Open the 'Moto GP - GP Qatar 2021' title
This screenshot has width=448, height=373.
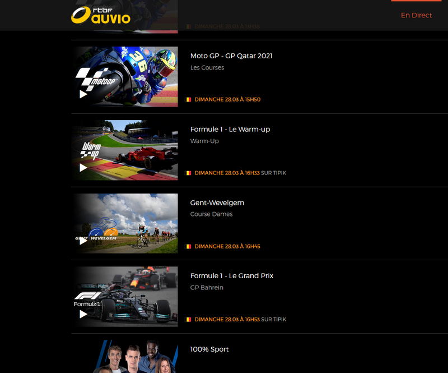point(231,56)
